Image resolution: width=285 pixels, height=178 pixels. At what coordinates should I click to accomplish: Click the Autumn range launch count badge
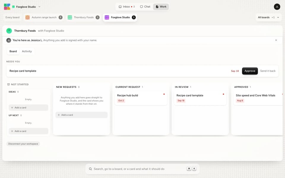click(61, 18)
